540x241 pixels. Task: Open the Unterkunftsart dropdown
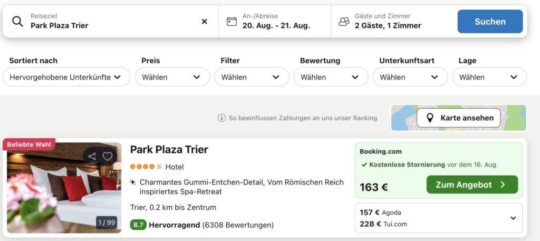pos(410,77)
